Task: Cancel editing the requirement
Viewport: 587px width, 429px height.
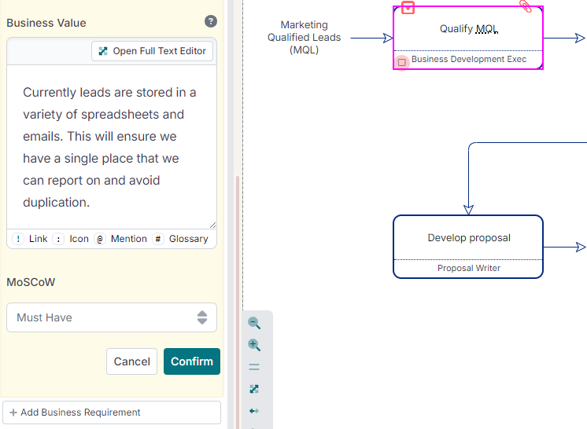Action: pyautogui.click(x=131, y=361)
